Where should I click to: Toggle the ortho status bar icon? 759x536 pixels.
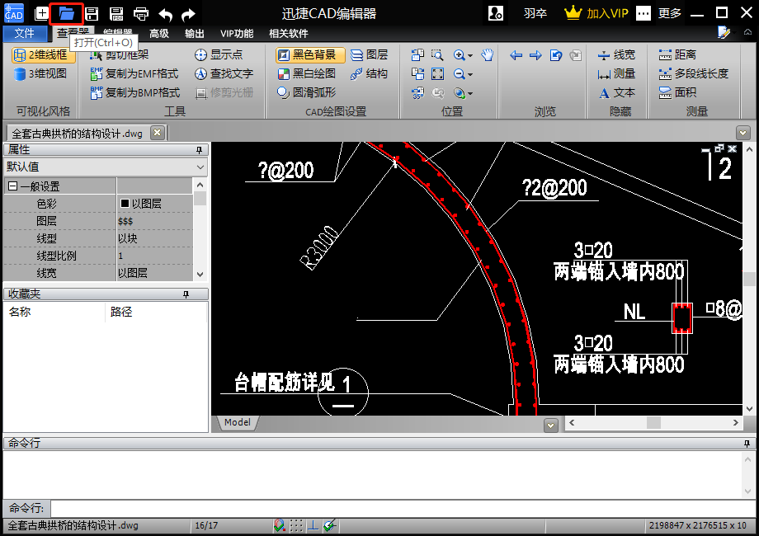coord(313,525)
